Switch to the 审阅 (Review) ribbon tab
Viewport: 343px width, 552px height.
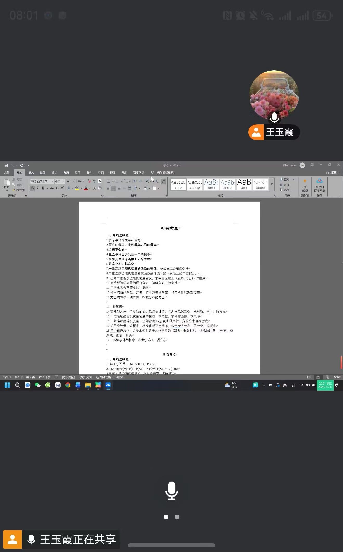pyautogui.click(x=101, y=173)
